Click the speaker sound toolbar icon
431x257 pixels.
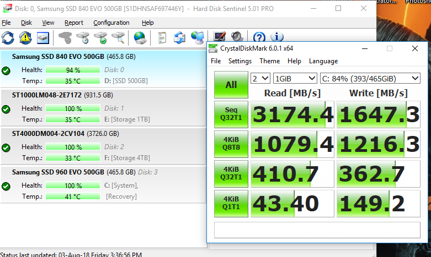click(237, 37)
